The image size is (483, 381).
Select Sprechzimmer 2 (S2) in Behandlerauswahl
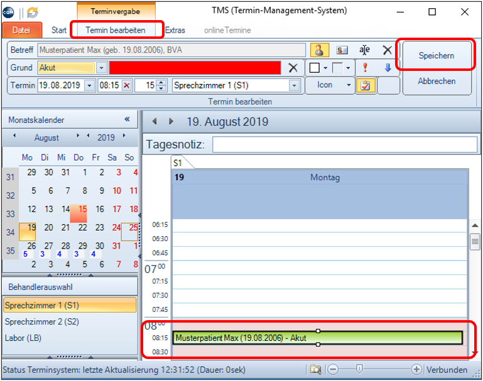(70, 321)
